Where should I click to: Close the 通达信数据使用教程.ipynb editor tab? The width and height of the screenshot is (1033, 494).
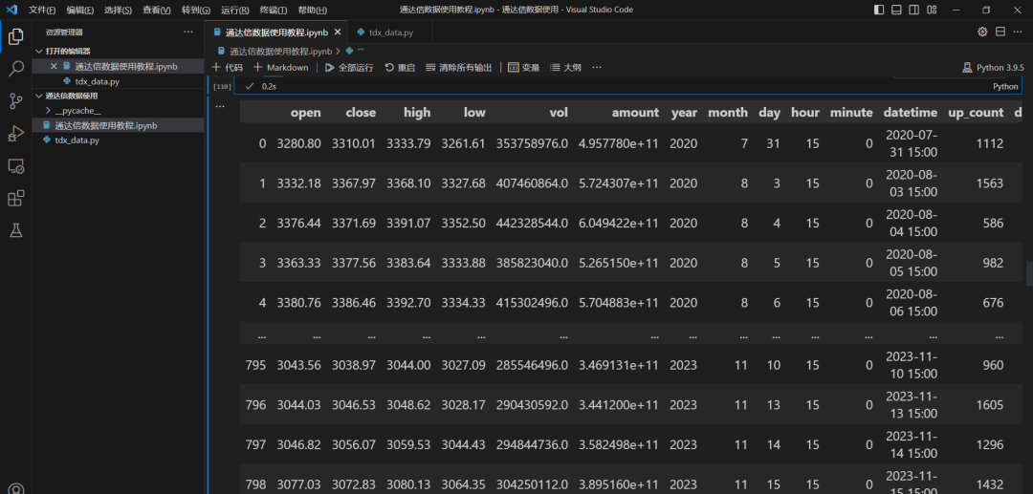pyautogui.click(x=338, y=32)
